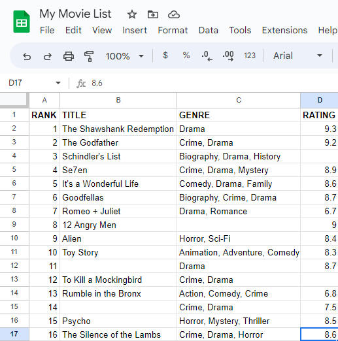
Task: Select Rumble in the Bronx cell
Action: tap(118, 293)
